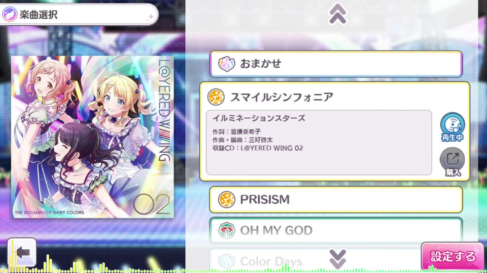Move down the song list with double chevron
The image size is (487, 273).
click(338, 259)
